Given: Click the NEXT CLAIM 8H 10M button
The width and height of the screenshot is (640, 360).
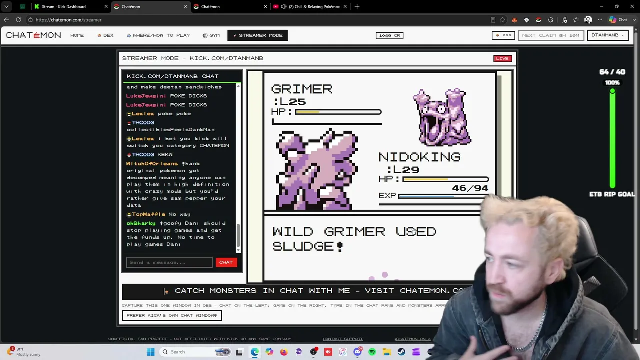Looking at the screenshot, I should click(x=550, y=35).
